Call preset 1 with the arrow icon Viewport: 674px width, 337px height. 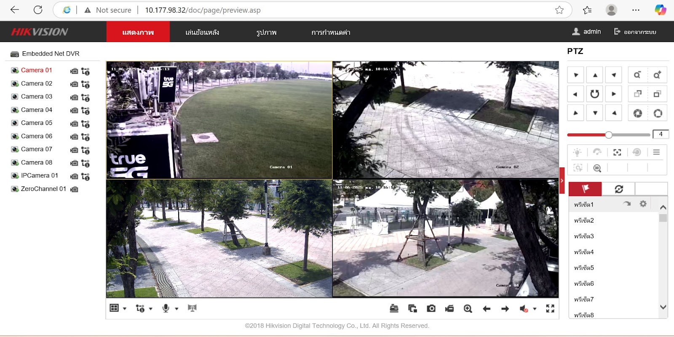coord(627,204)
